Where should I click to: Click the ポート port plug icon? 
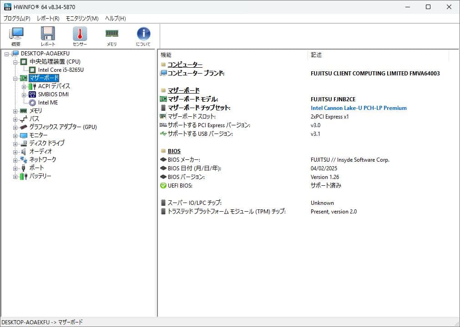tap(24, 168)
